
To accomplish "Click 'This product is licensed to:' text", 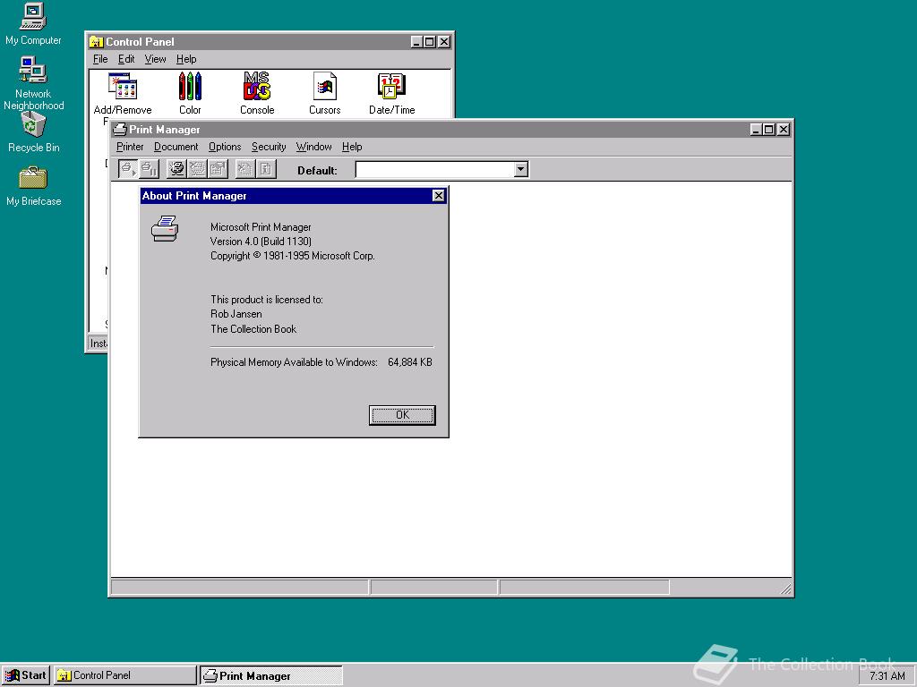I will click(x=267, y=300).
